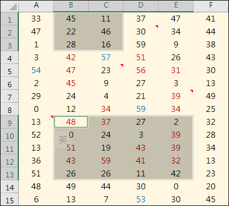Click blue 59 in cell D8
Image resolution: width=229 pixels, height=206 pixels.
point(141,109)
